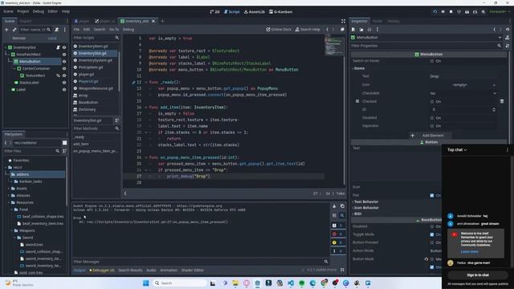
Task: Toggle visibility of the NinePatchRect node
Action: tap(64, 55)
